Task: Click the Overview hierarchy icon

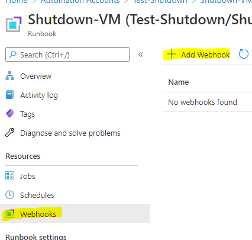Action: pos(9,76)
